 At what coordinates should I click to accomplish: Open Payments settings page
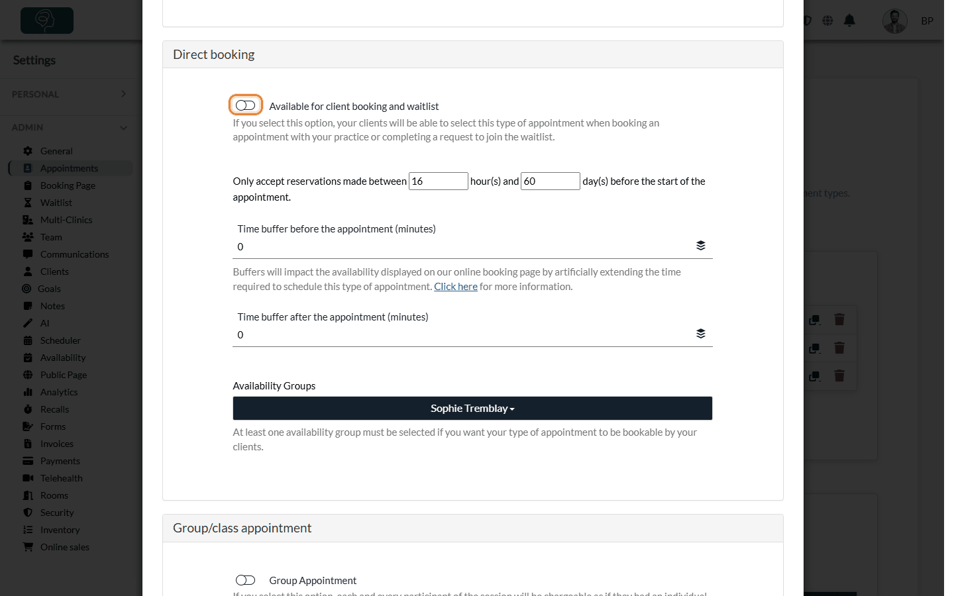tap(60, 461)
